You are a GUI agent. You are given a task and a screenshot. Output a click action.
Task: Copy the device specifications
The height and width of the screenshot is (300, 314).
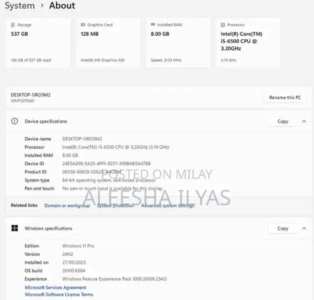coord(282,121)
